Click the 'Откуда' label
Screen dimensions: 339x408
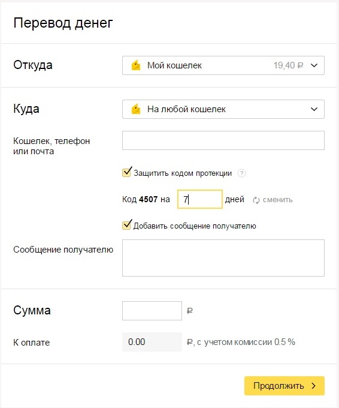33,65
